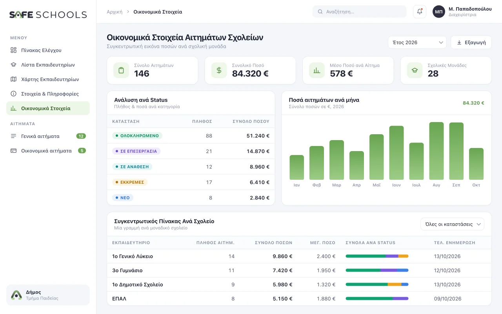Viewport: 502px width, 314px height.
Task: Click the Δήμος organization logo icon
Action: tap(16, 295)
